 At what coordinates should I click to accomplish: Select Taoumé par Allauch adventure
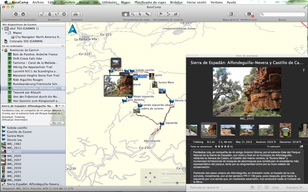pyautogui.click(x=27, y=93)
